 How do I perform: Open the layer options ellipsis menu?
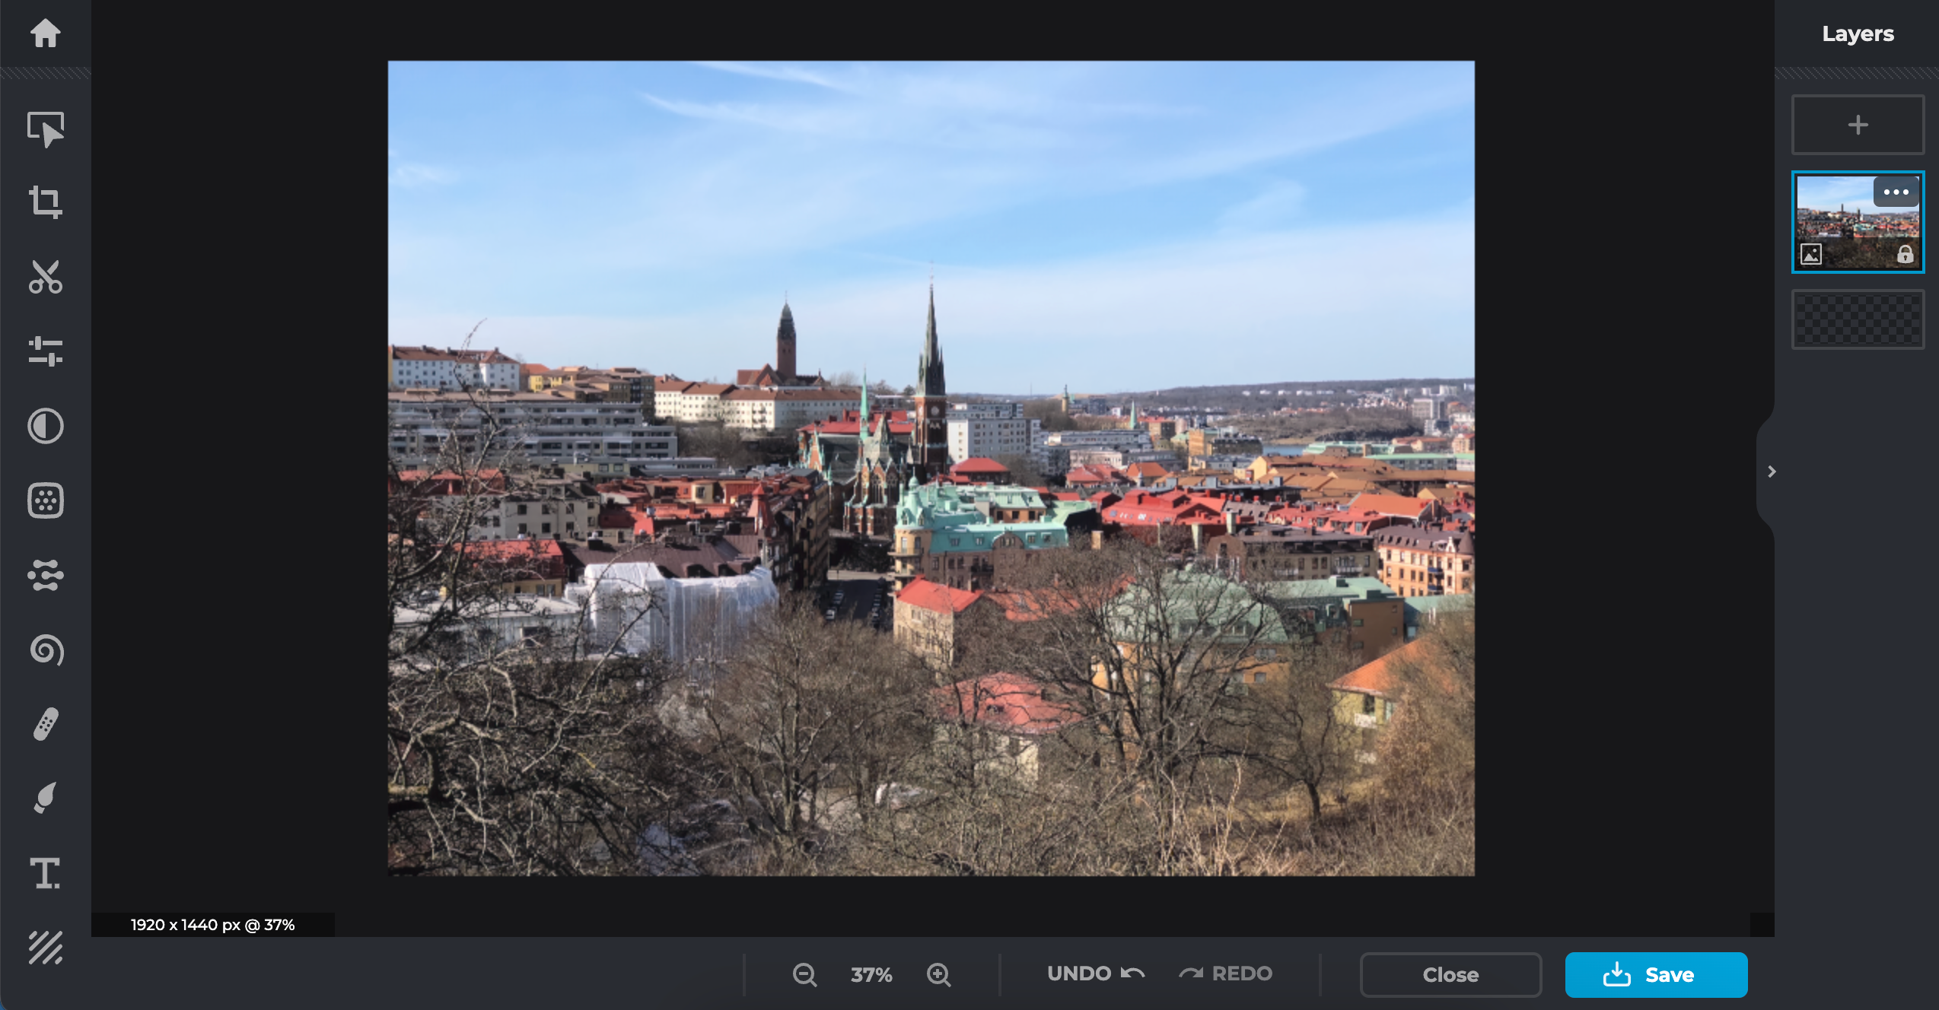[x=1896, y=192]
